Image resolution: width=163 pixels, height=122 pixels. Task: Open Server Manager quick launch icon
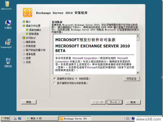pos(15,118)
